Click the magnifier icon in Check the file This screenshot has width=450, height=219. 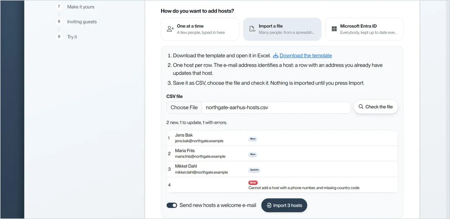tap(361, 107)
